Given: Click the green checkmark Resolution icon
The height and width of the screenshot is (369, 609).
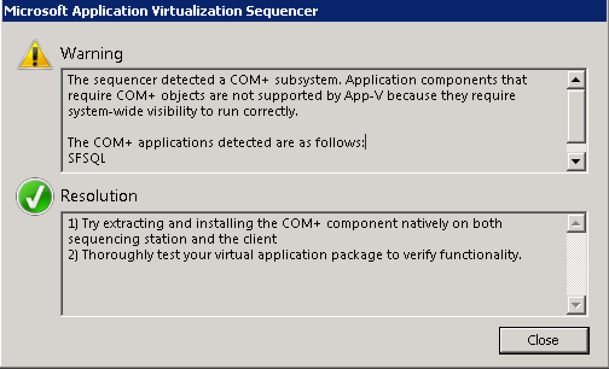Looking at the screenshot, I should point(35,197).
